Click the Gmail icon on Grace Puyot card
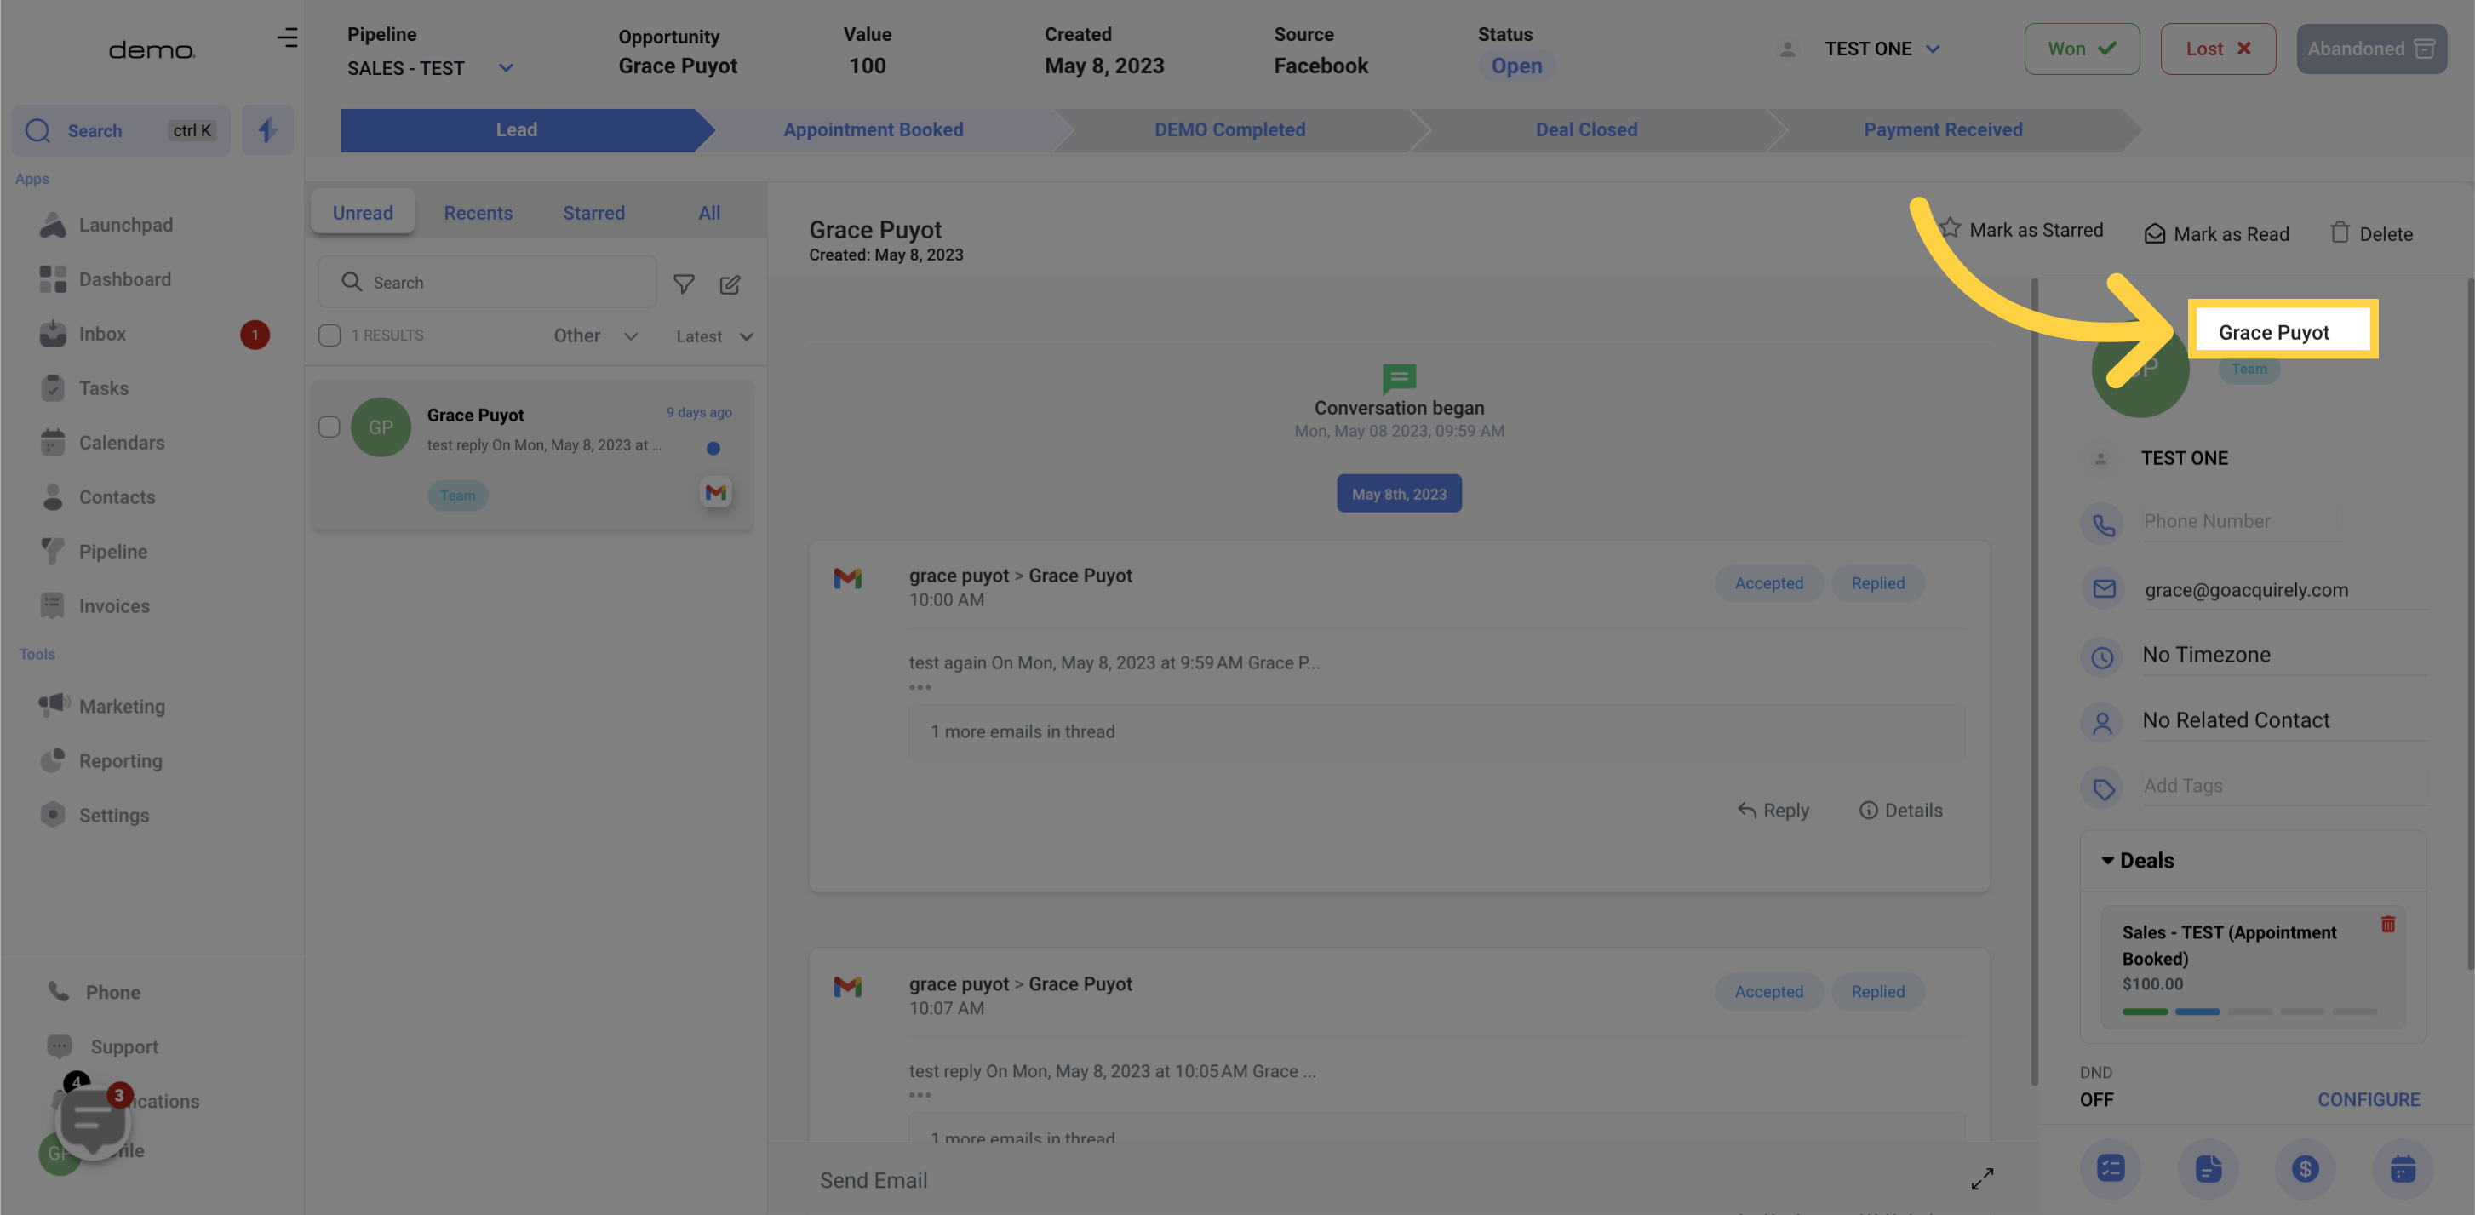This screenshot has height=1215, width=2475. (x=716, y=493)
